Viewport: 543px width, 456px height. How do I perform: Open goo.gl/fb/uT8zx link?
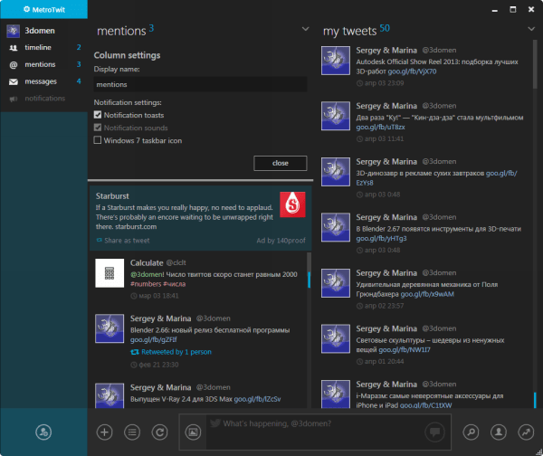(x=380, y=127)
